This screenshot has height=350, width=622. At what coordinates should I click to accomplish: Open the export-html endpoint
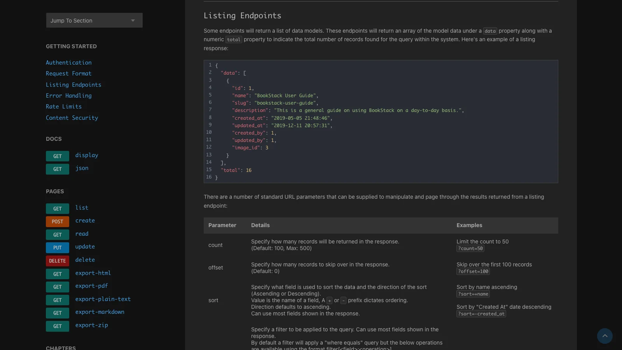[93, 273]
